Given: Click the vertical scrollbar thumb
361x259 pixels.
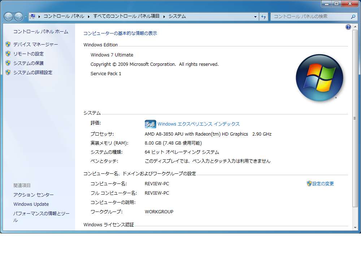Looking at the screenshot, I should point(355,118).
